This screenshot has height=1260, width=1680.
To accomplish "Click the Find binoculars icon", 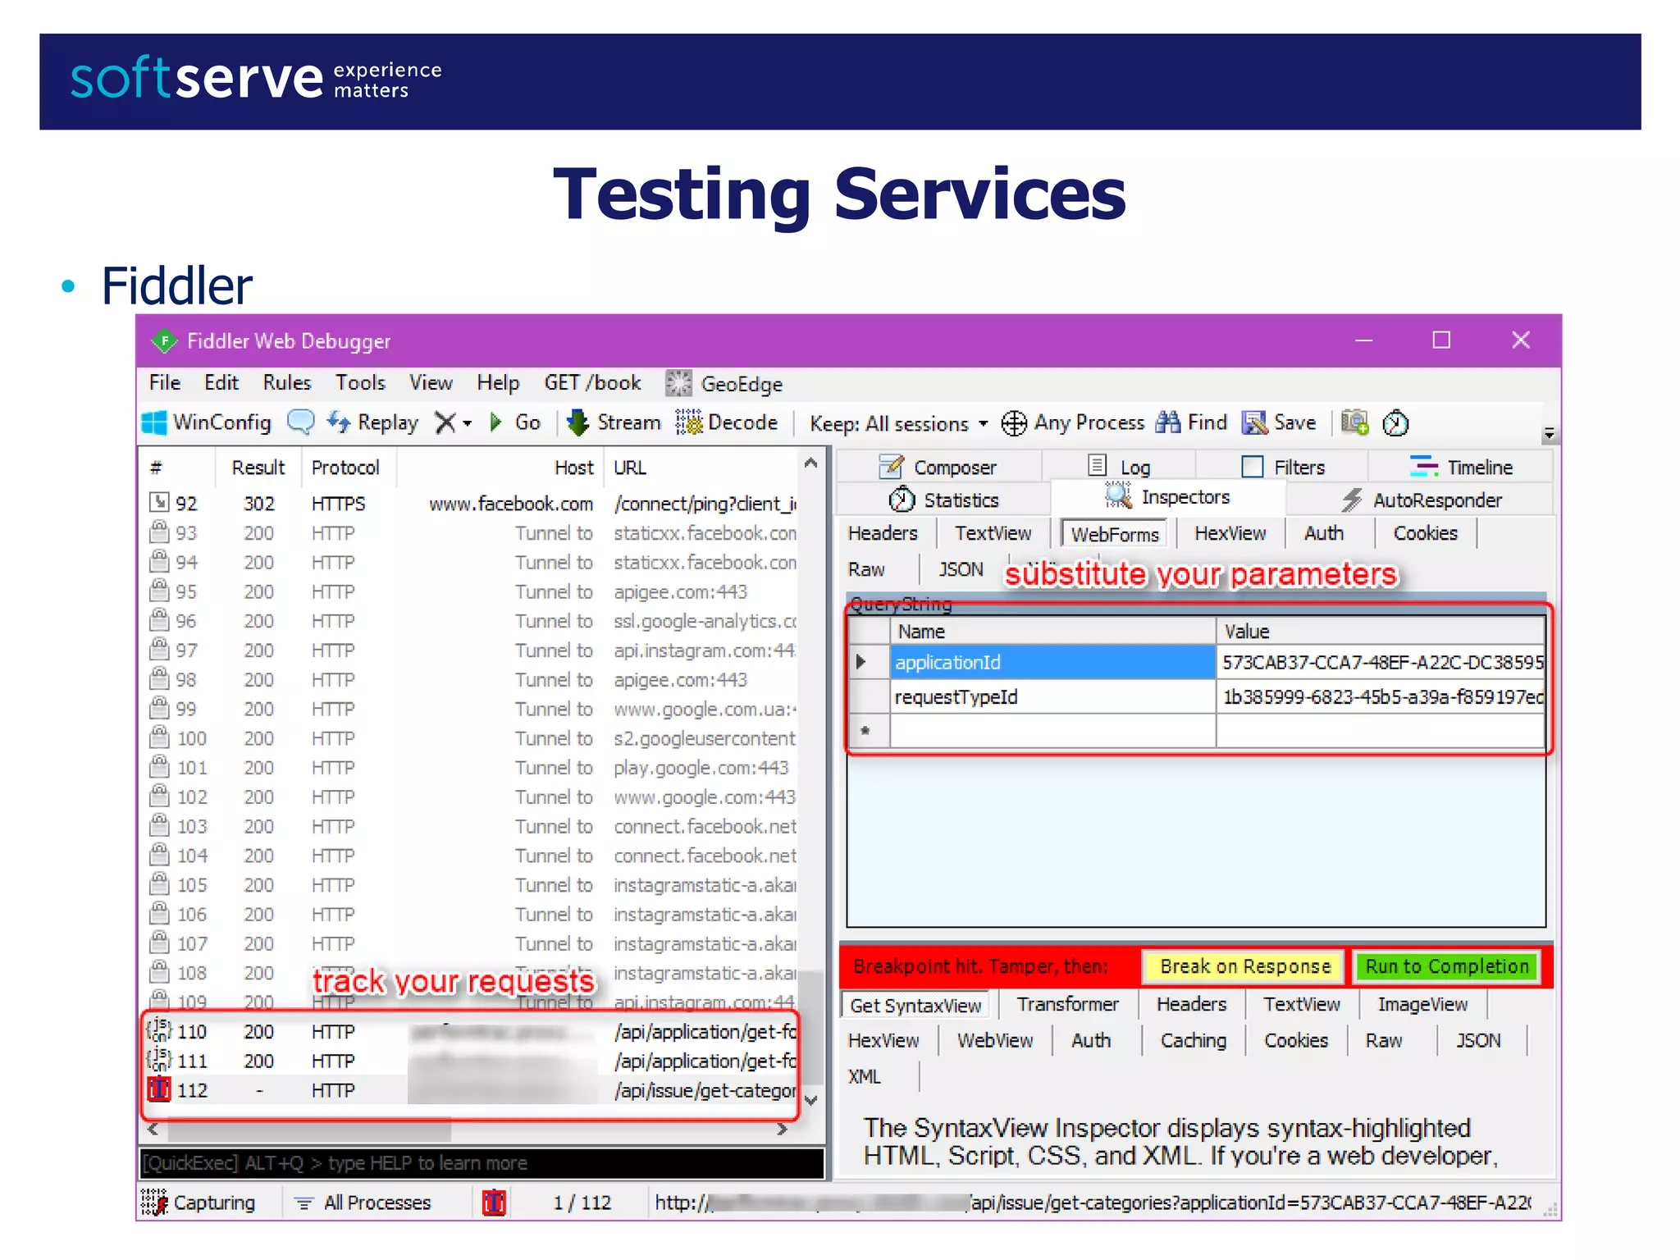I will (1167, 422).
